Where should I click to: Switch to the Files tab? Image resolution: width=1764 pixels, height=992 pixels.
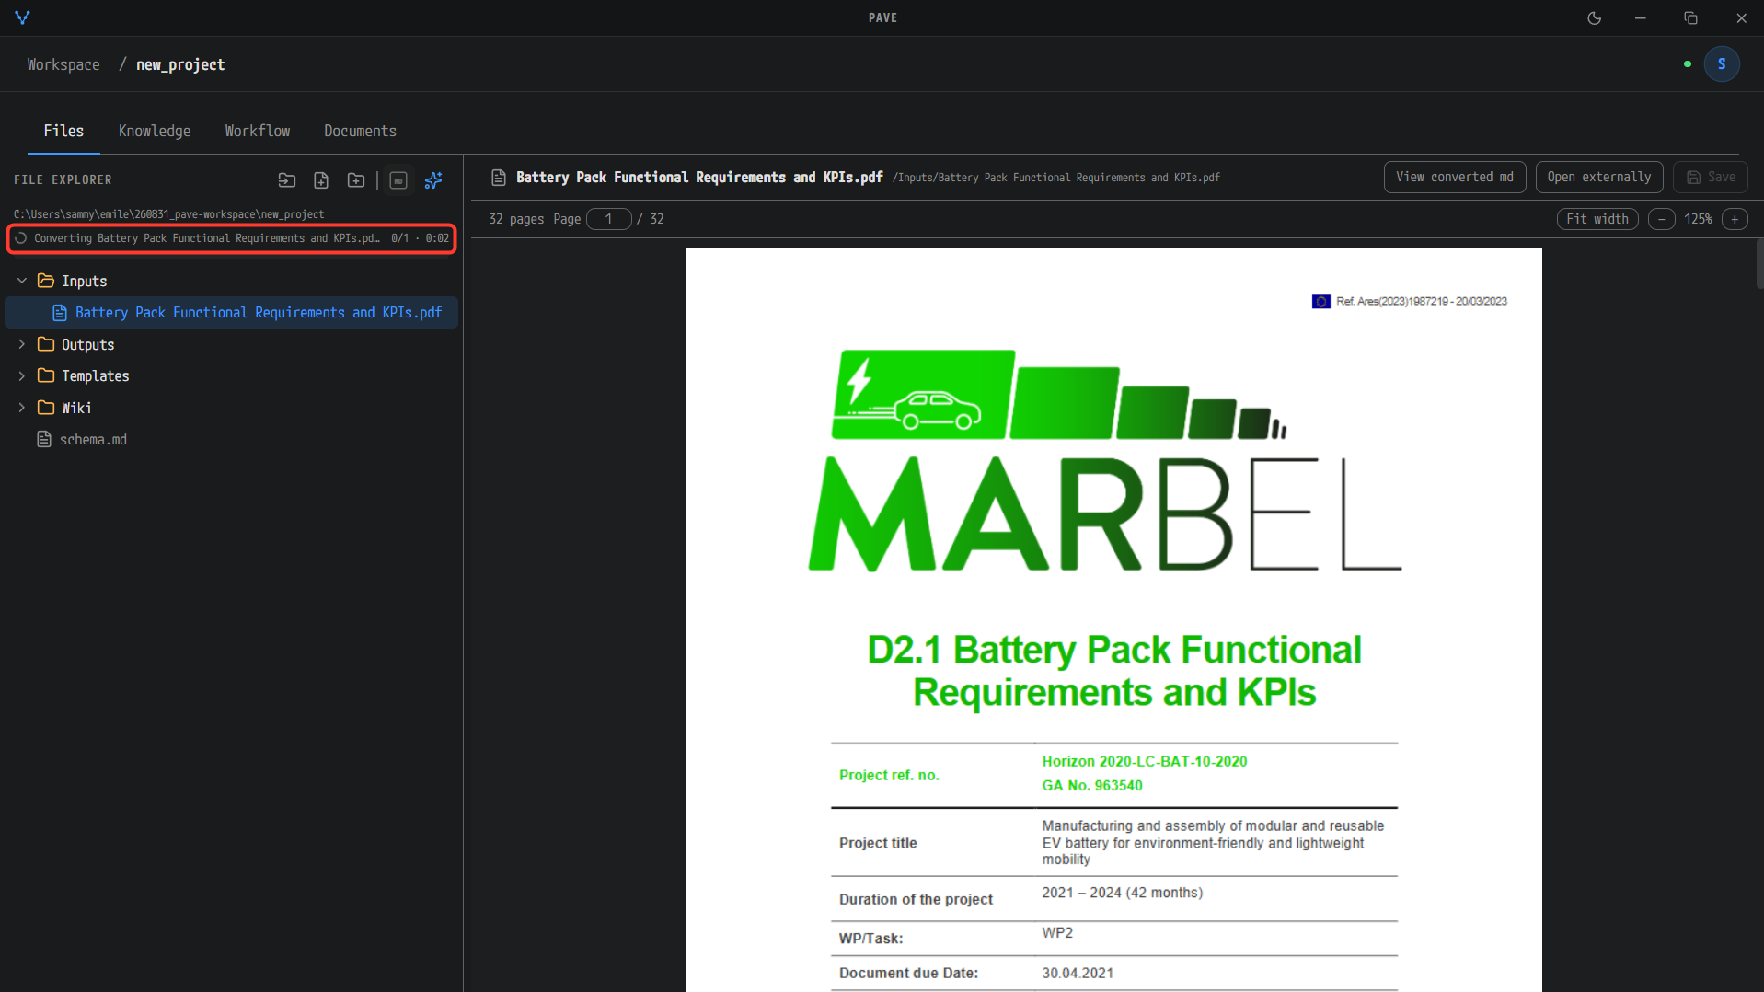[x=63, y=131]
